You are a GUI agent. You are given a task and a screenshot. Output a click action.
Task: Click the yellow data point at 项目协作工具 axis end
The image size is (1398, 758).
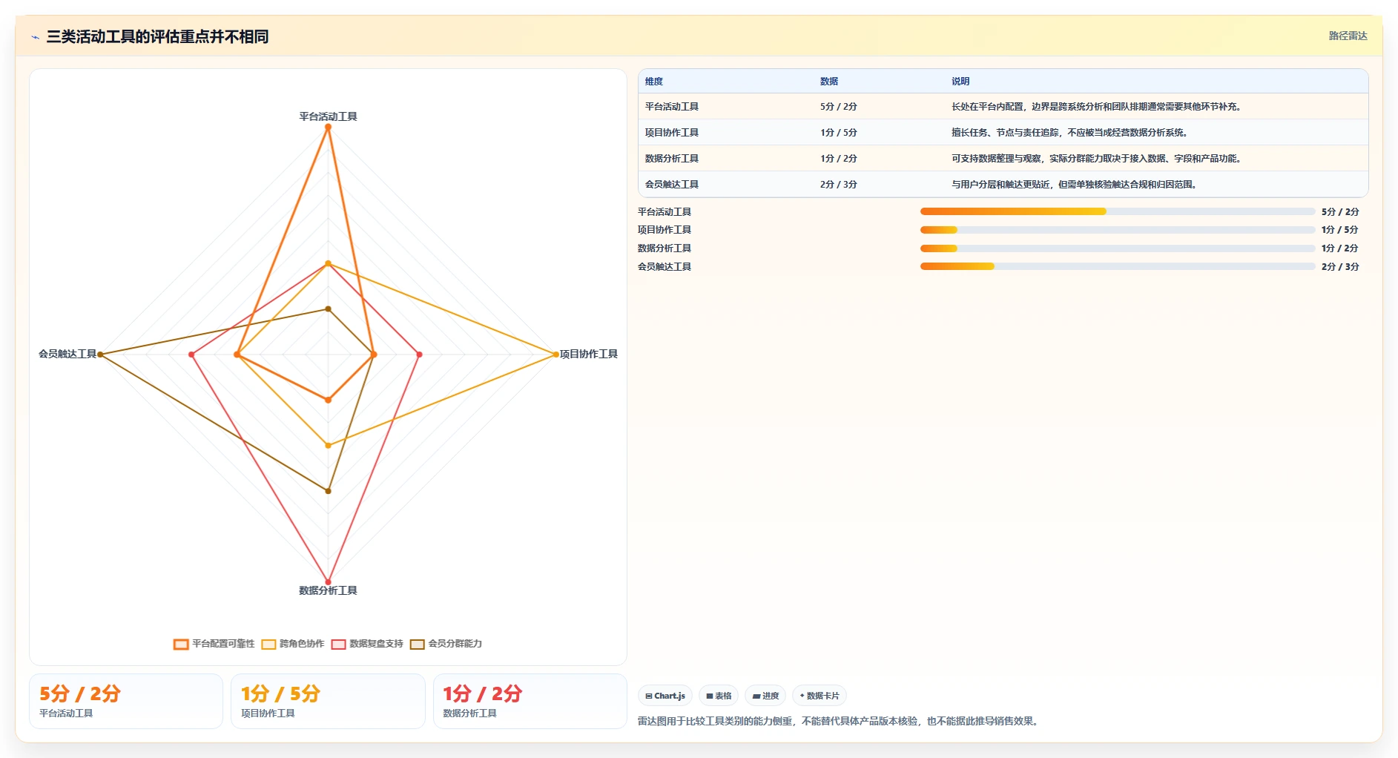(555, 355)
